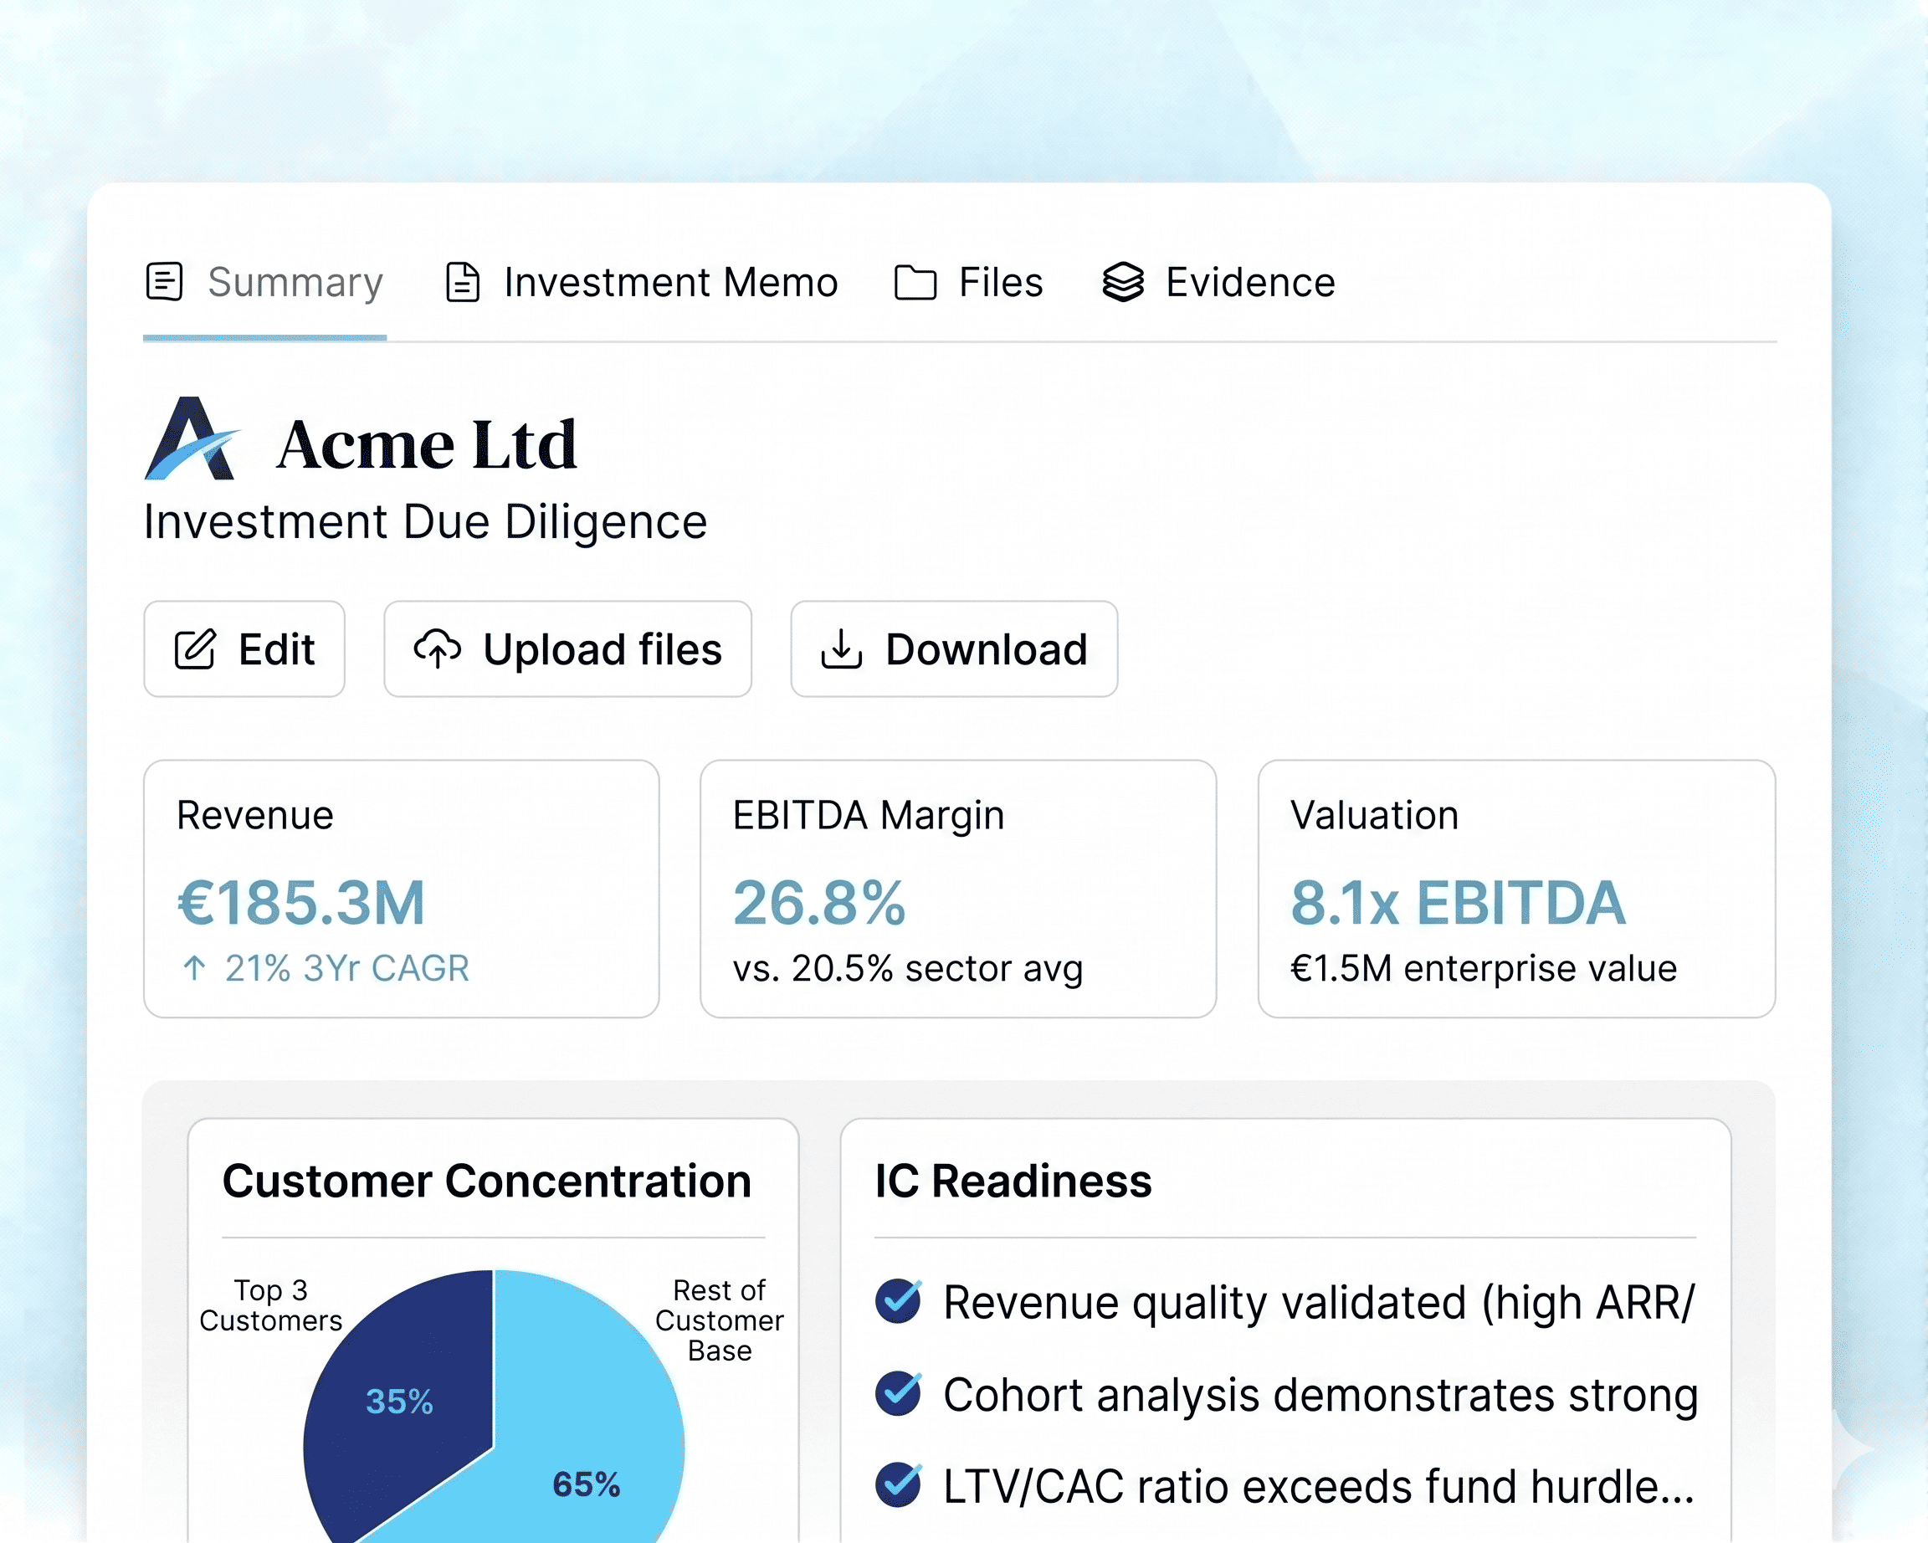Click the Files folder icon
This screenshot has height=1543, width=1928.
[x=915, y=283]
